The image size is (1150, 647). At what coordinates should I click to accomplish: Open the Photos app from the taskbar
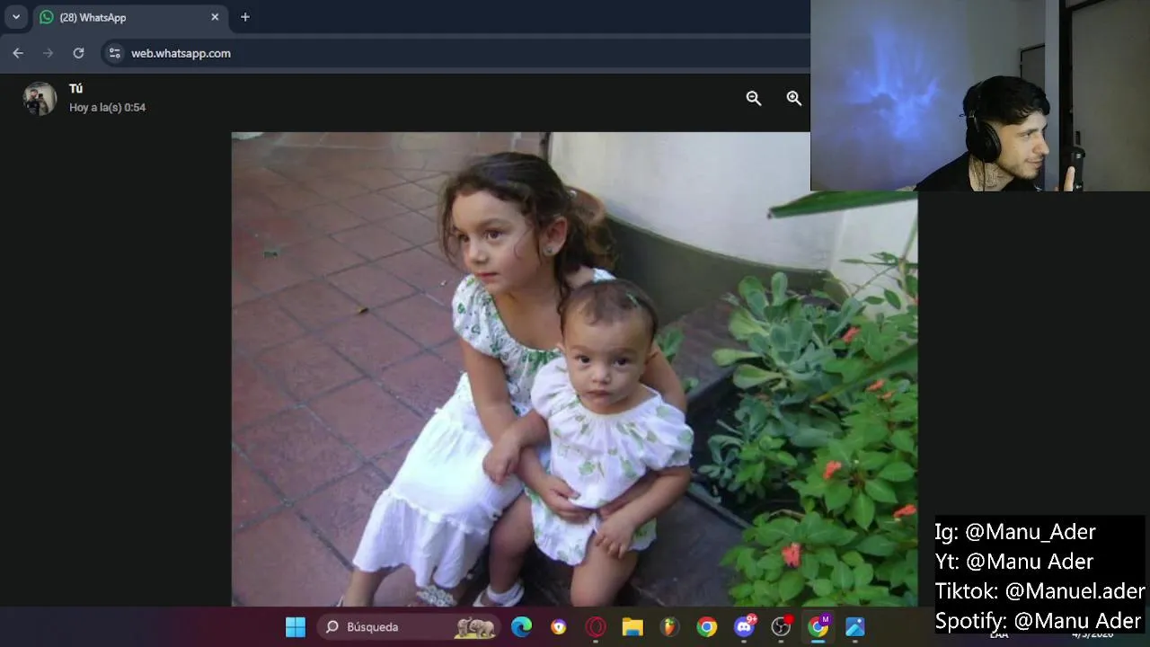[855, 627]
